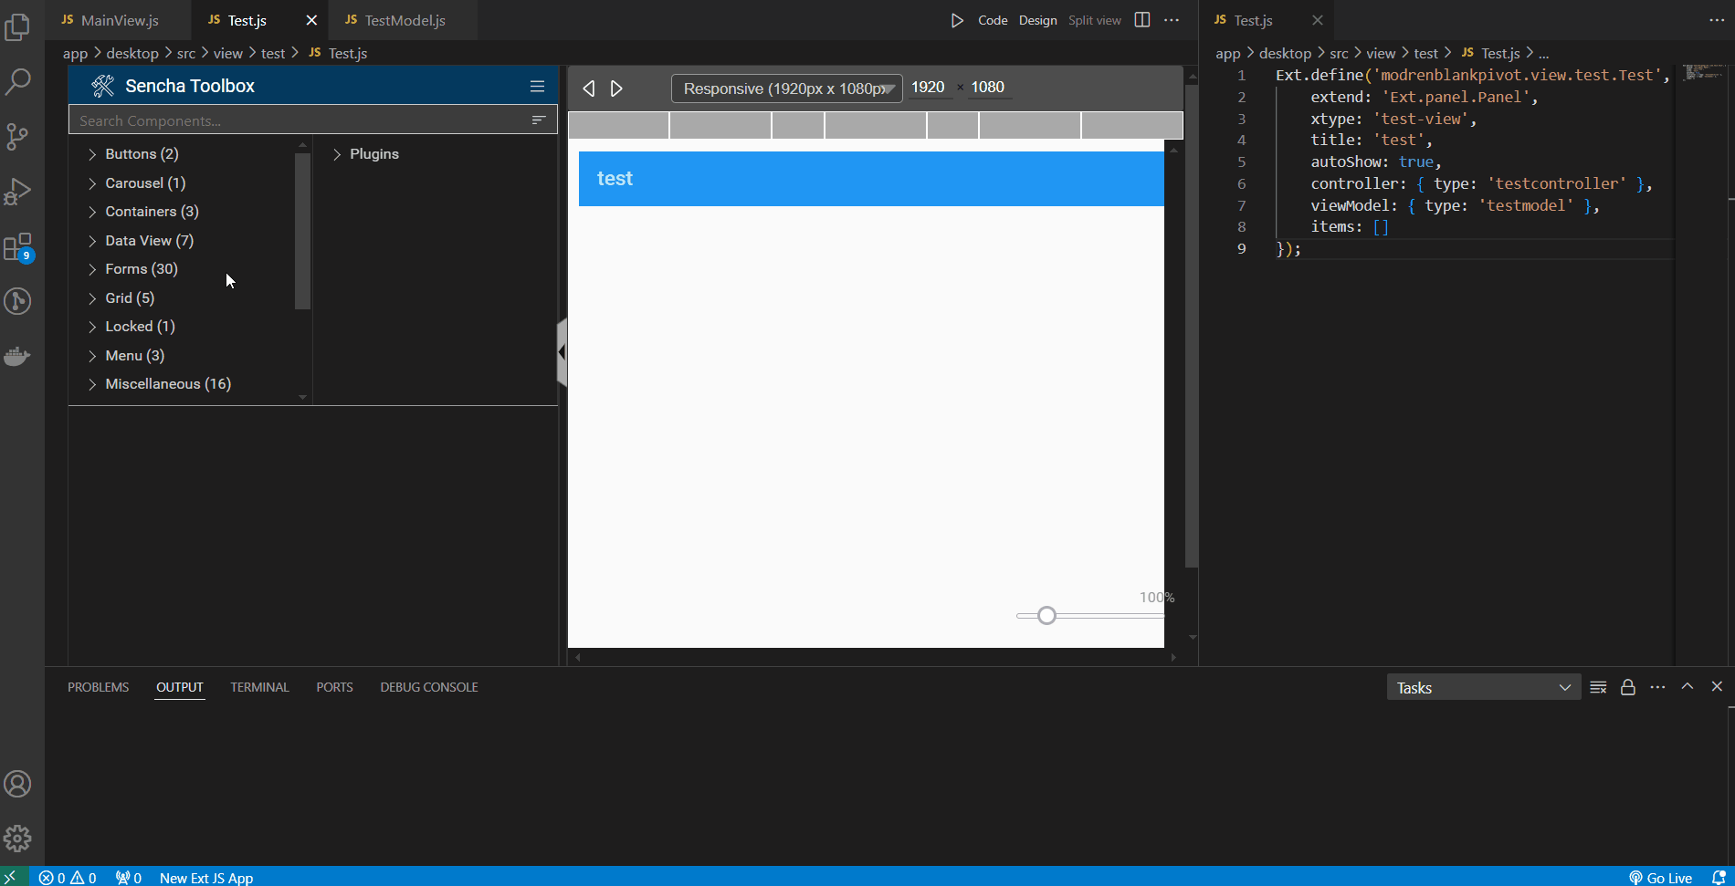This screenshot has width=1735, height=886.
Task: Open the Source Control view
Action: 17,137
